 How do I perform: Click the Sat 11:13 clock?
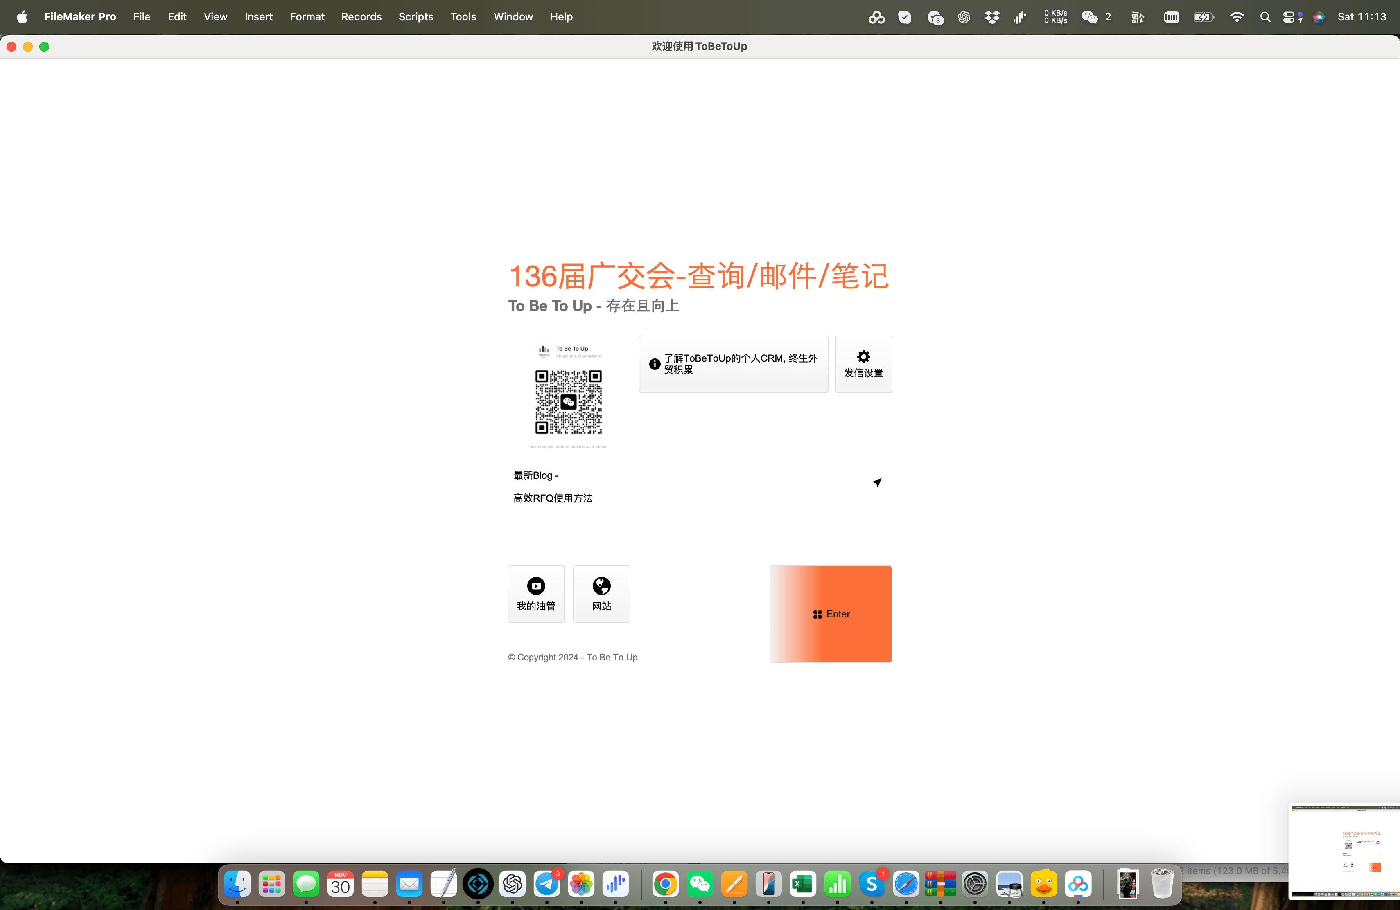click(1362, 16)
